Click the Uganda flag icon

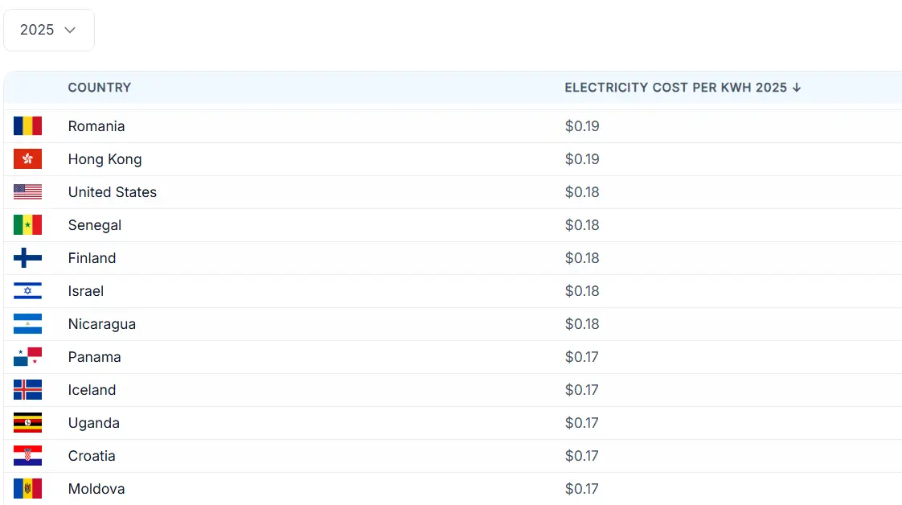click(x=27, y=423)
